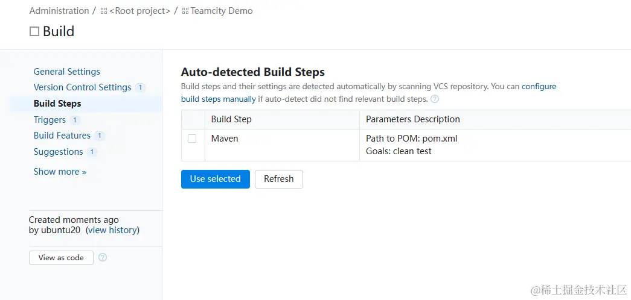Click the Root project icon in breadcrumb
The image size is (631, 300).
(x=104, y=11)
